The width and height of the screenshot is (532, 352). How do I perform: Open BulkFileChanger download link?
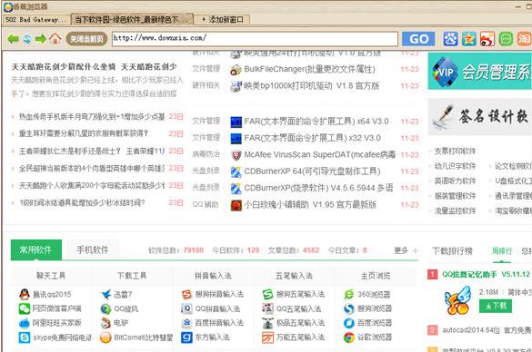pyautogui.click(x=309, y=69)
